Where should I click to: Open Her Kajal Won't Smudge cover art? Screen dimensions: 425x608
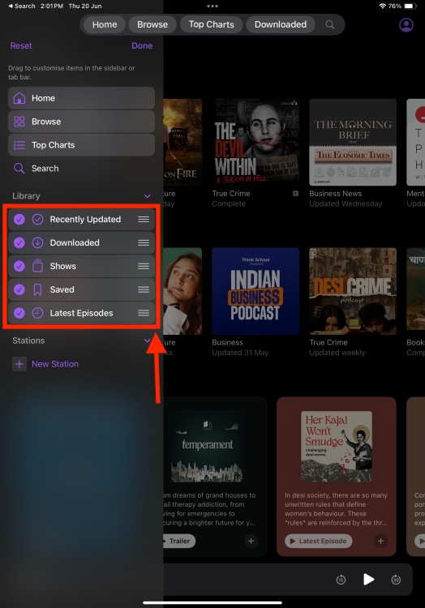coord(337,447)
